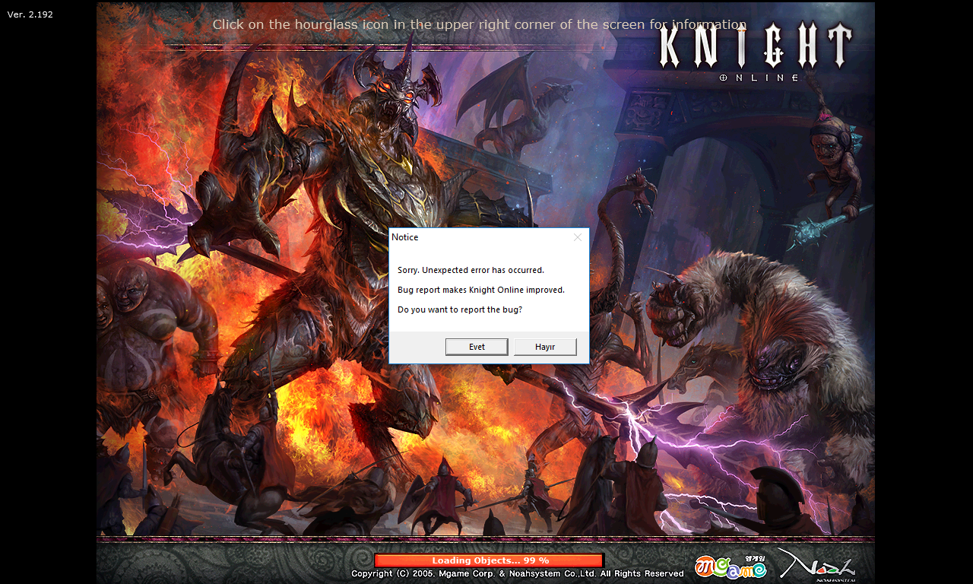Viewport: 973px width, 584px height.
Task: Close the Notice dialog with X
Action: [578, 237]
